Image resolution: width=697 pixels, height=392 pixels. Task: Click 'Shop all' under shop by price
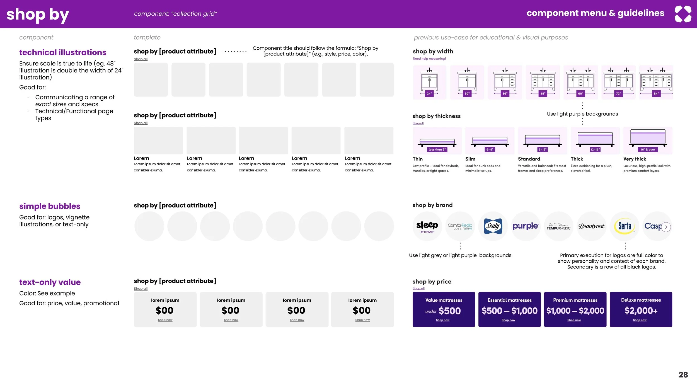pyautogui.click(x=418, y=288)
